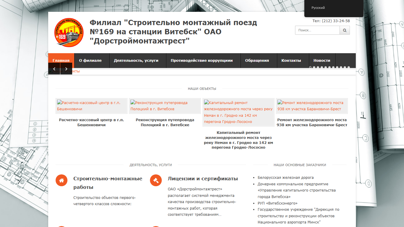Click the list item Дочернее коммунальное предприятие

(x=297, y=190)
